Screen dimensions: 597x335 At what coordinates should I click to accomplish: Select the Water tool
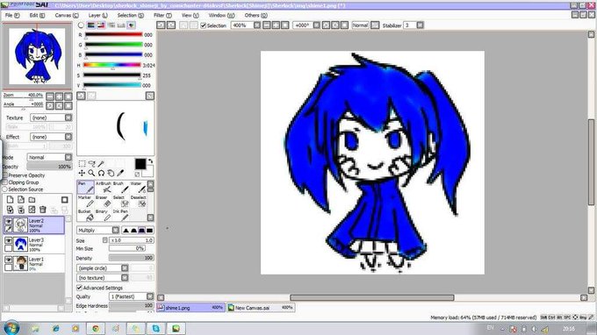[138, 188]
